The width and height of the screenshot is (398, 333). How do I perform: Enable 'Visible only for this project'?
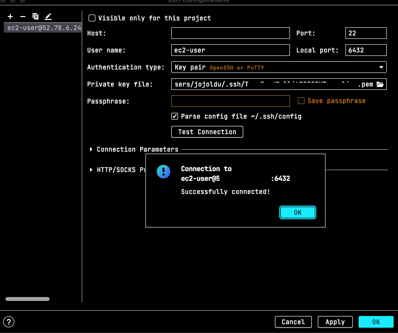92,18
